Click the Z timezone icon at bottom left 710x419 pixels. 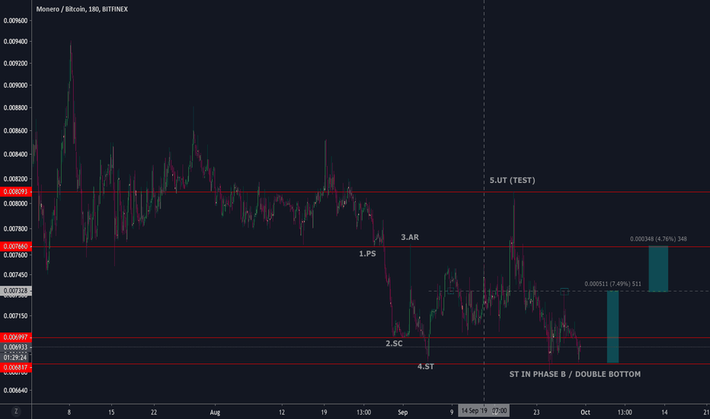pos(16,411)
